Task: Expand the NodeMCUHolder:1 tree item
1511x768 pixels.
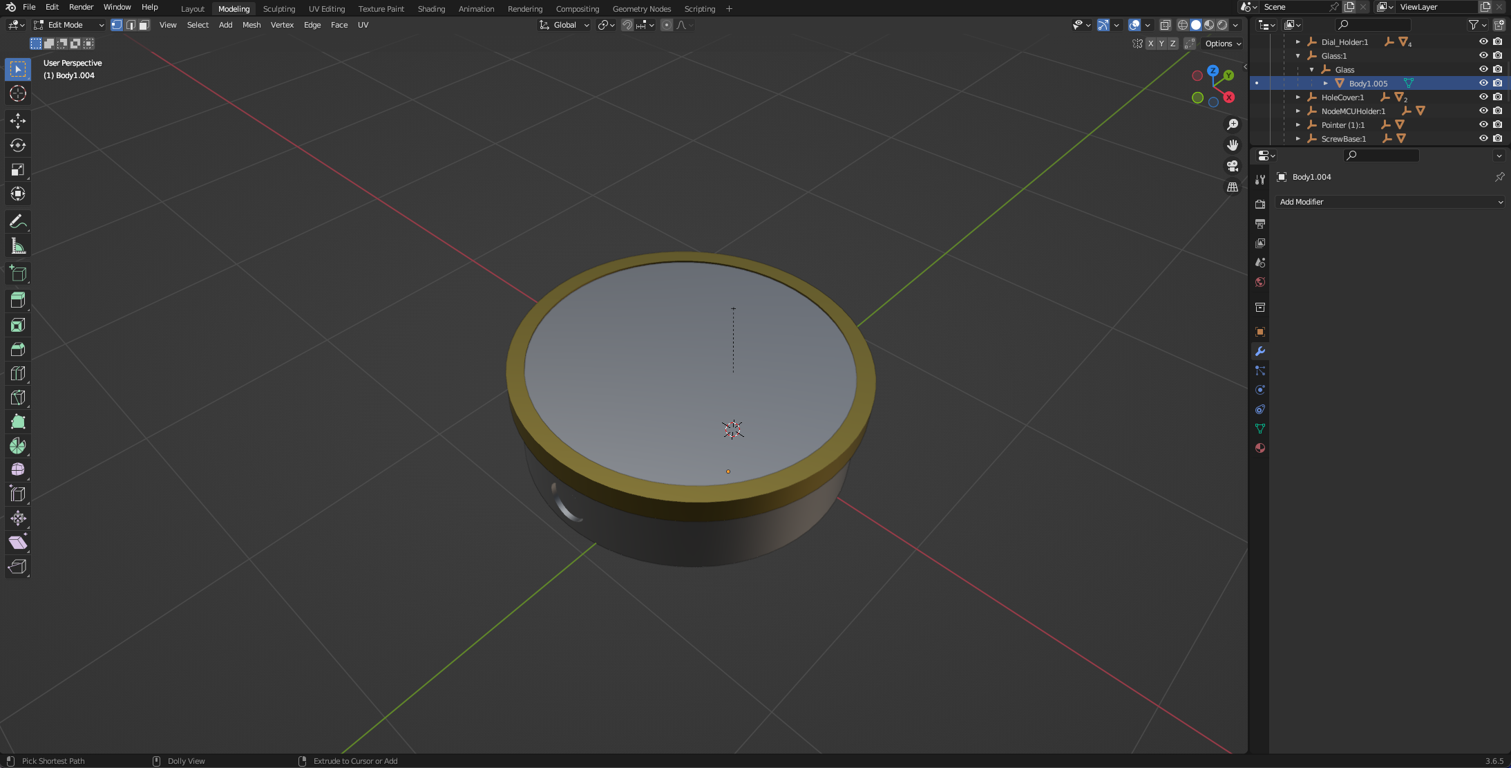Action: 1298,111
